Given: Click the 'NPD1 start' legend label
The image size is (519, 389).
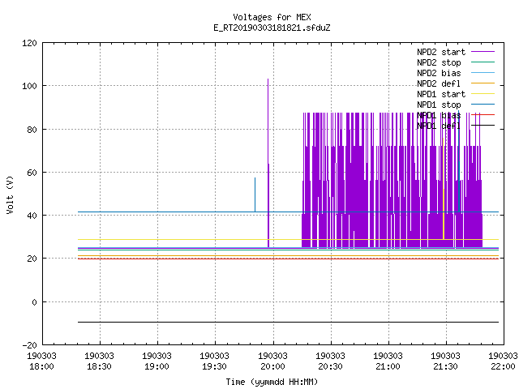Looking at the screenshot, I should [441, 94].
